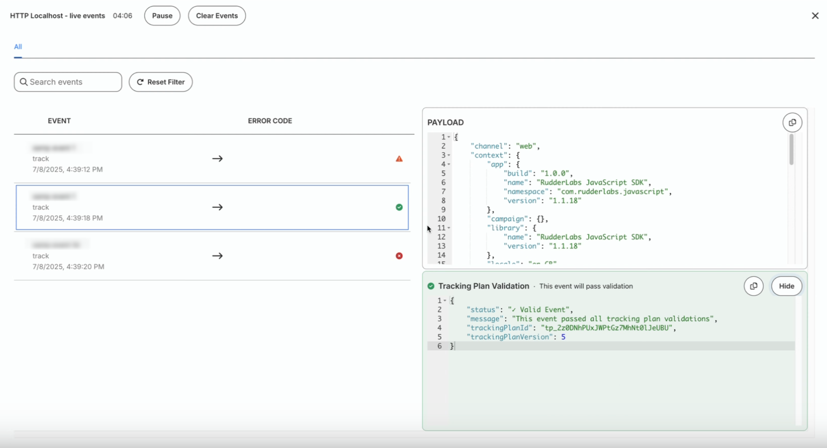The height and width of the screenshot is (448, 827).
Task: Click the PAYLOAD heading
Action: pos(445,122)
